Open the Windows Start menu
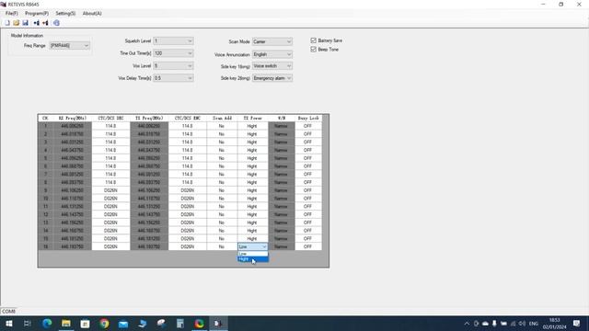 (9, 324)
